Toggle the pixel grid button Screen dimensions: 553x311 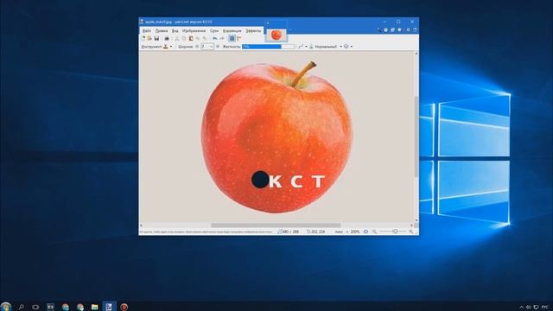[x=232, y=38]
